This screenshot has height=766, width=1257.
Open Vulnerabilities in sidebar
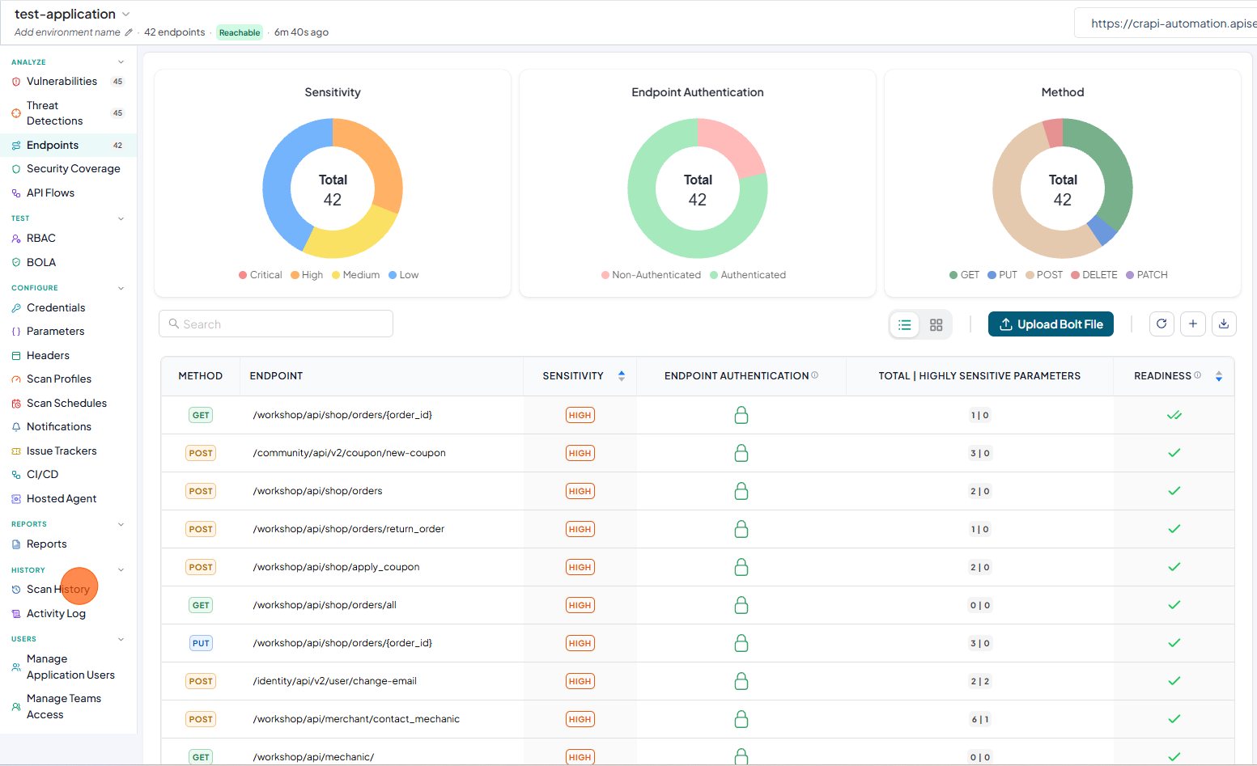click(x=62, y=82)
